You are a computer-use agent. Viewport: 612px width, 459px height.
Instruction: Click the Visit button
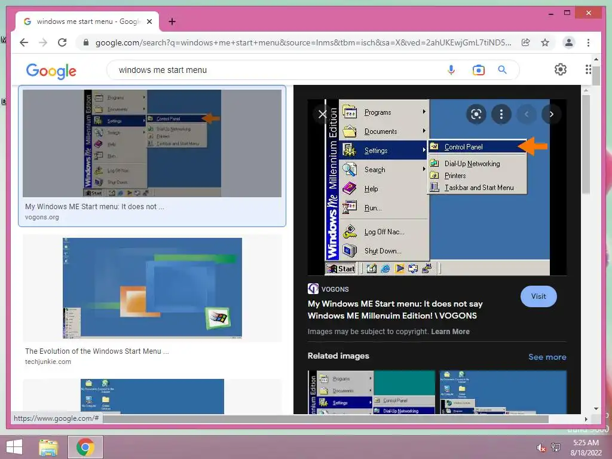pyautogui.click(x=538, y=296)
